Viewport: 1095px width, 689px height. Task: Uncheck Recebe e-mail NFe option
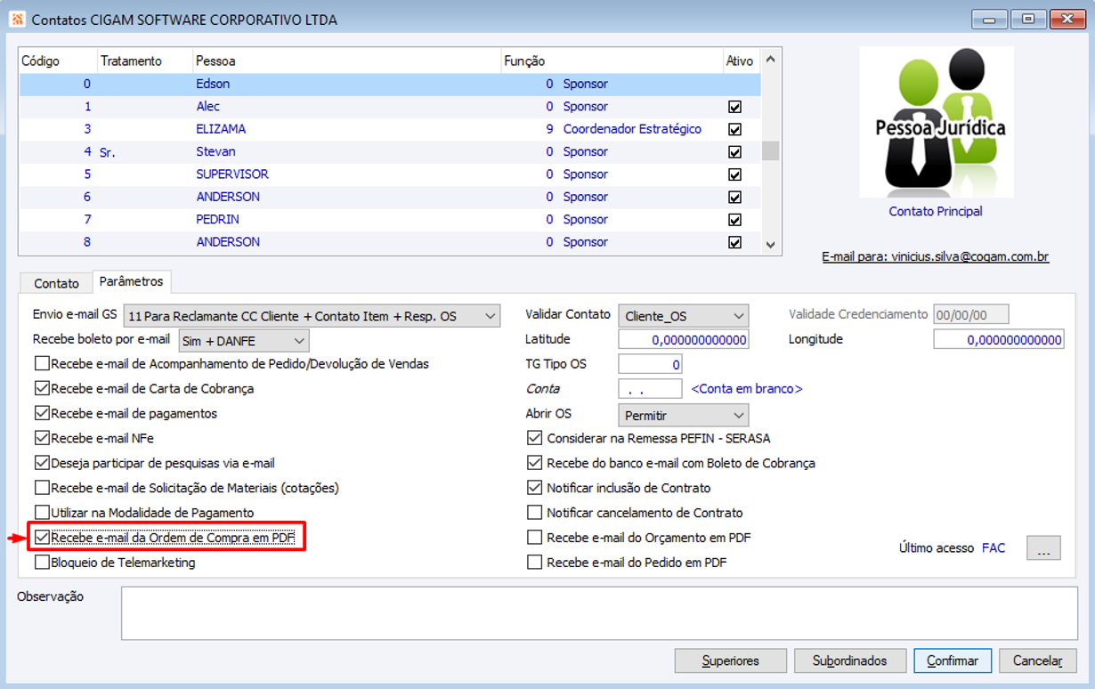click(x=42, y=438)
